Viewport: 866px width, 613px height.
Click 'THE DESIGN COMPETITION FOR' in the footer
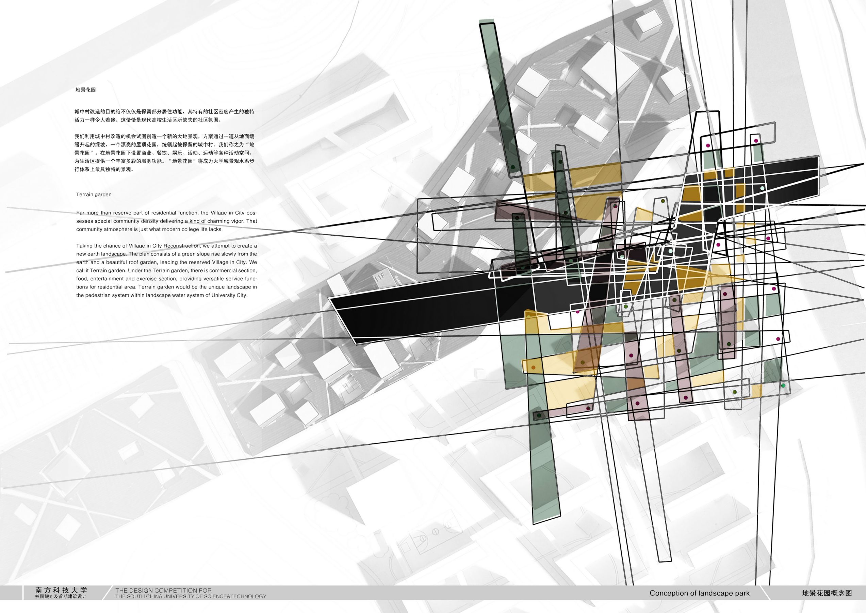pos(163,590)
